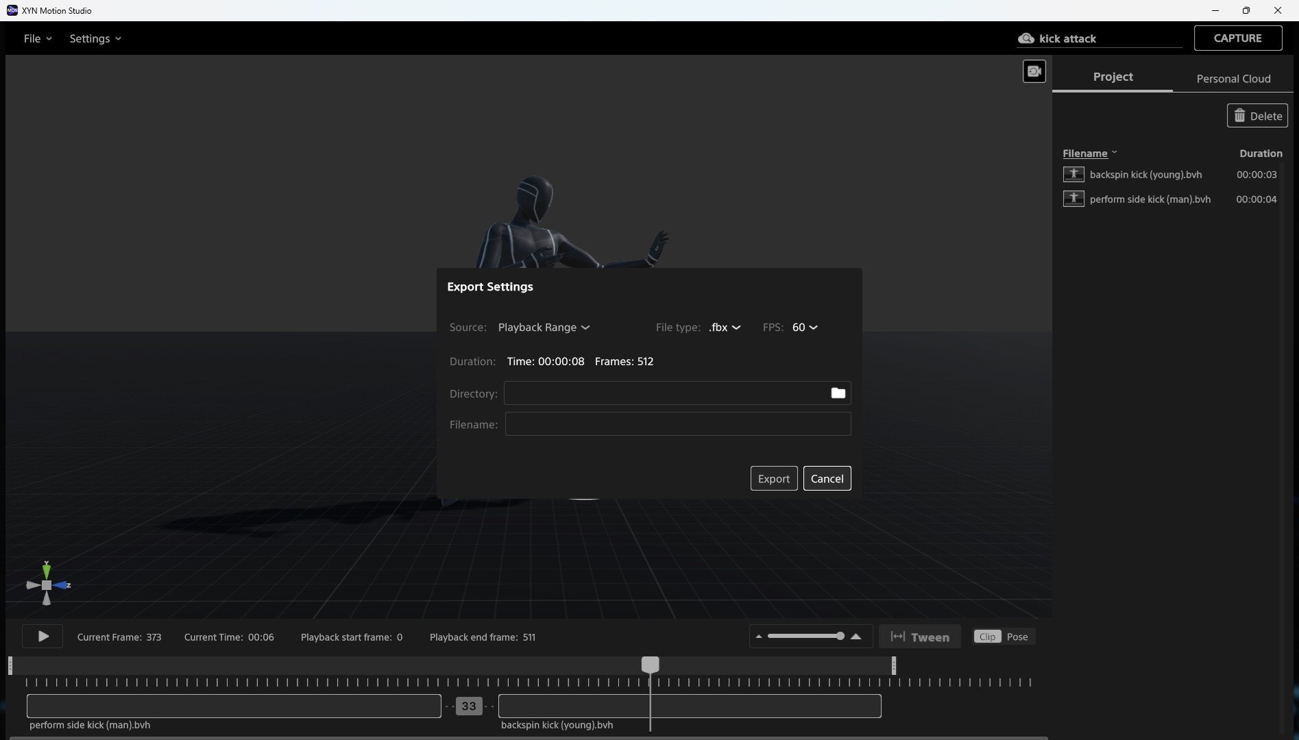Open the File menu
Screen dimensions: 1299x740
tap(37, 38)
